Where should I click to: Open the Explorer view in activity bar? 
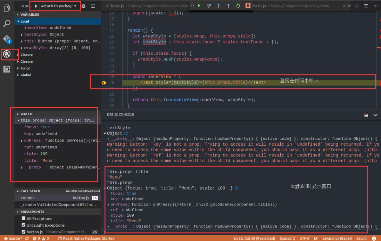pos(7,8)
